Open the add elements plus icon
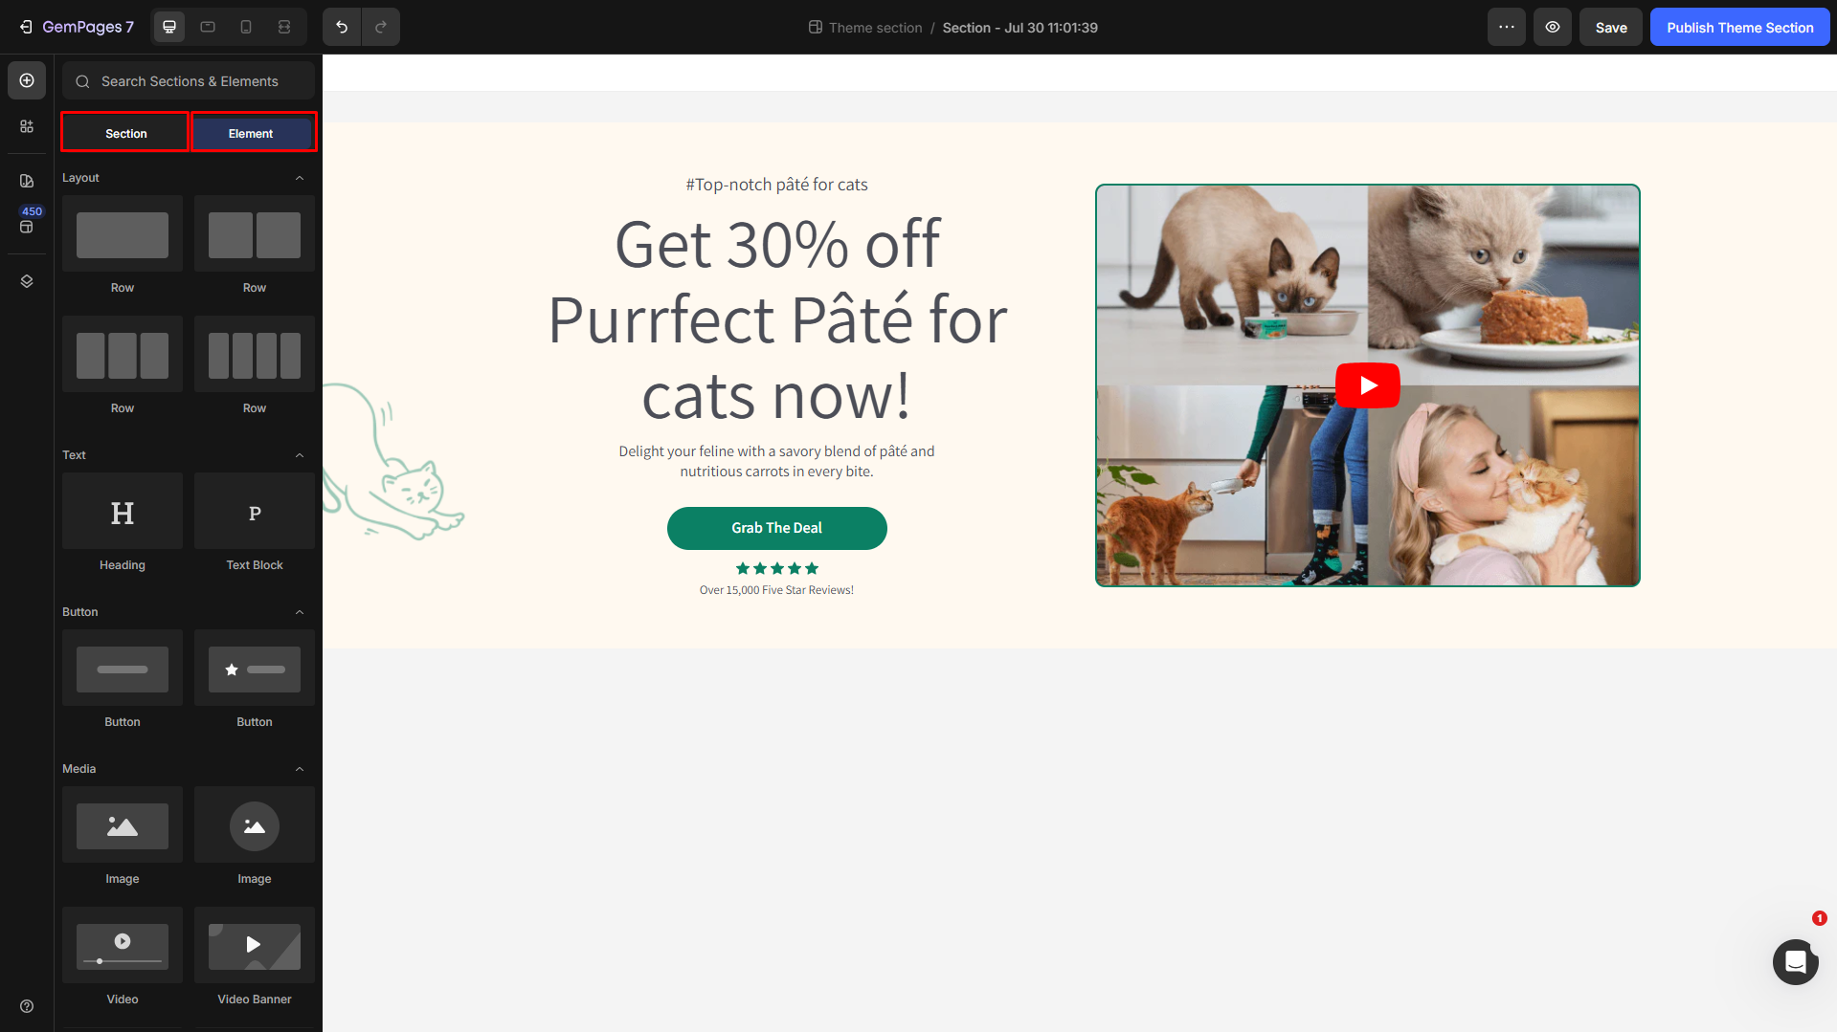This screenshot has width=1837, height=1032. [x=27, y=80]
